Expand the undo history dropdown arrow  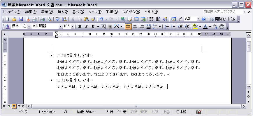tap(106, 19)
